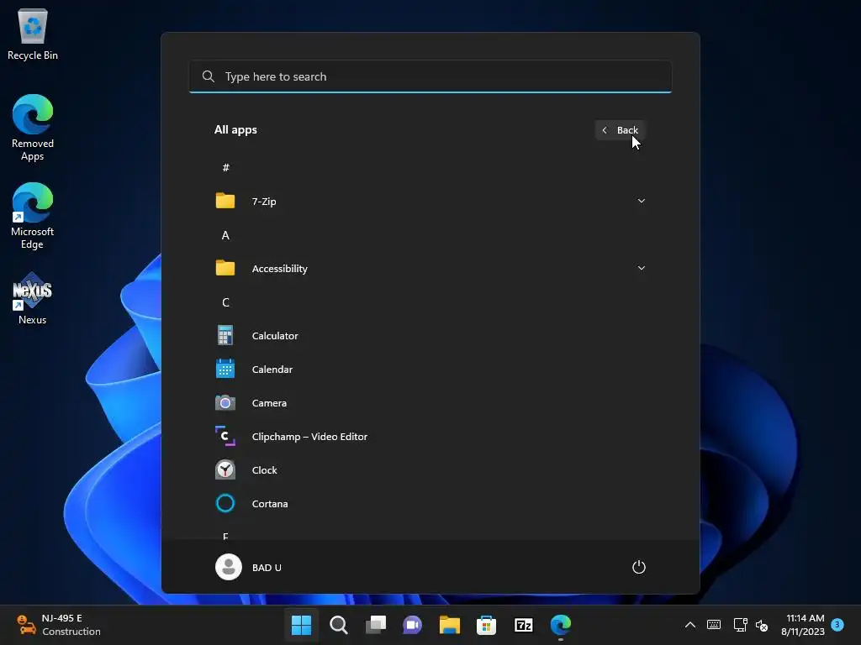The height and width of the screenshot is (645, 861).
Task: Expand the 7-Zip folder chevron
Action: point(641,201)
